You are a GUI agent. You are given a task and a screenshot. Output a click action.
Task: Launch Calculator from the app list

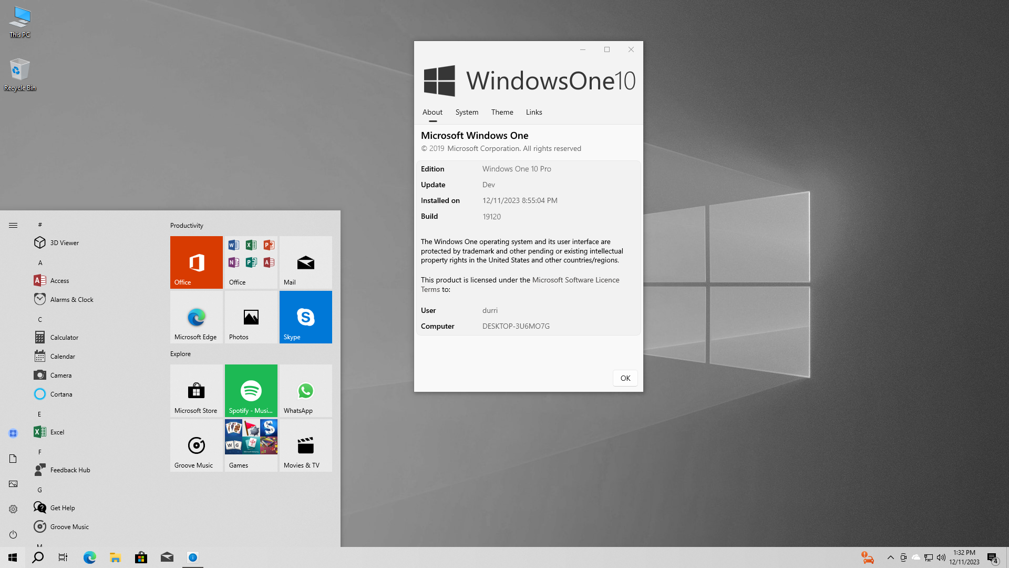[x=95, y=337]
